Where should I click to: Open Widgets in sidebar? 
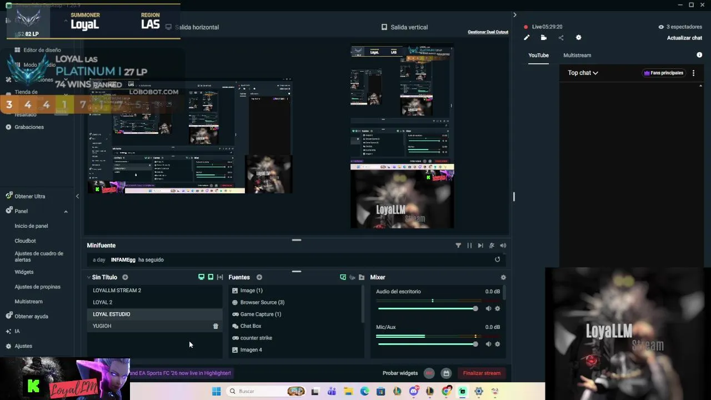24,272
